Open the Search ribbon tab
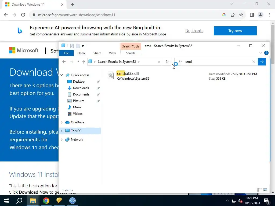The width and height of the screenshot is (275, 206). click(131, 53)
